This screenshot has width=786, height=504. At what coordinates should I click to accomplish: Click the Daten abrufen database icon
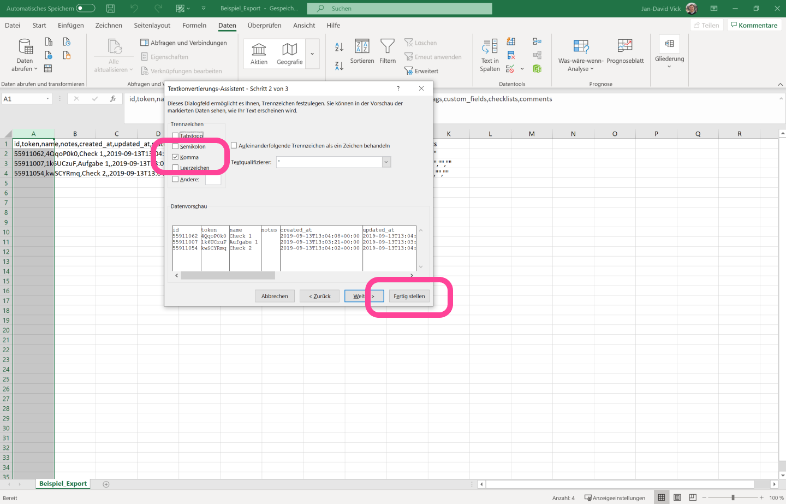pyautogui.click(x=25, y=47)
